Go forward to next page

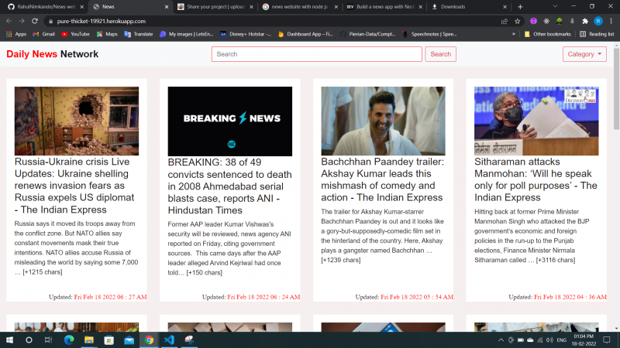click(x=22, y=21)
